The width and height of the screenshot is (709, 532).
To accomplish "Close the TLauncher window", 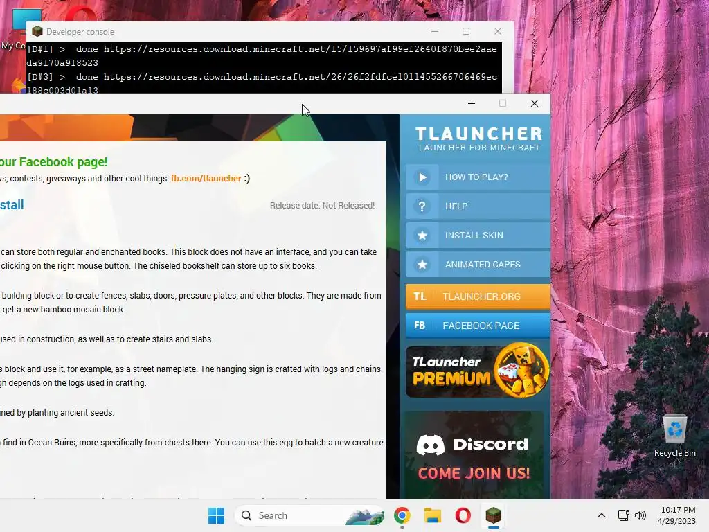I will (535, 104).
